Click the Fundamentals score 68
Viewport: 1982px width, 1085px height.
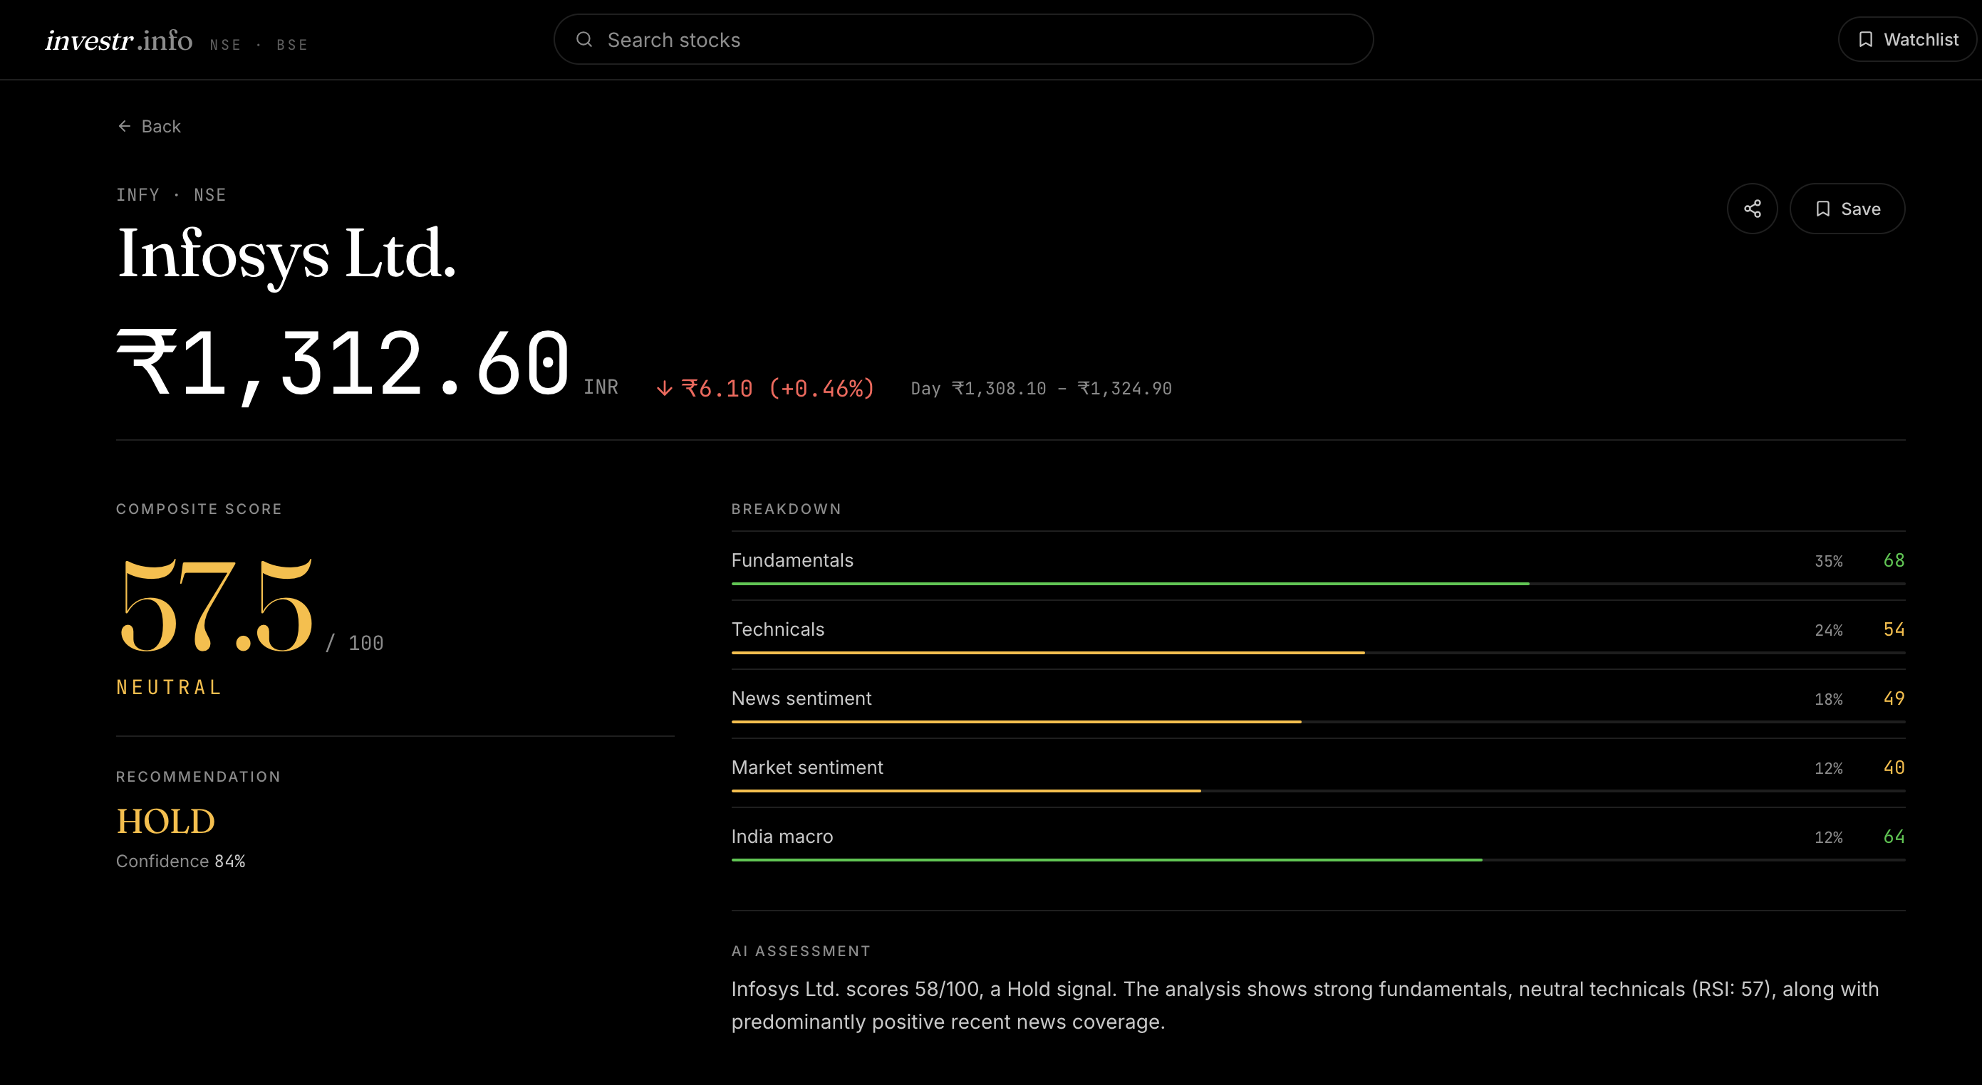[1894, 560]
